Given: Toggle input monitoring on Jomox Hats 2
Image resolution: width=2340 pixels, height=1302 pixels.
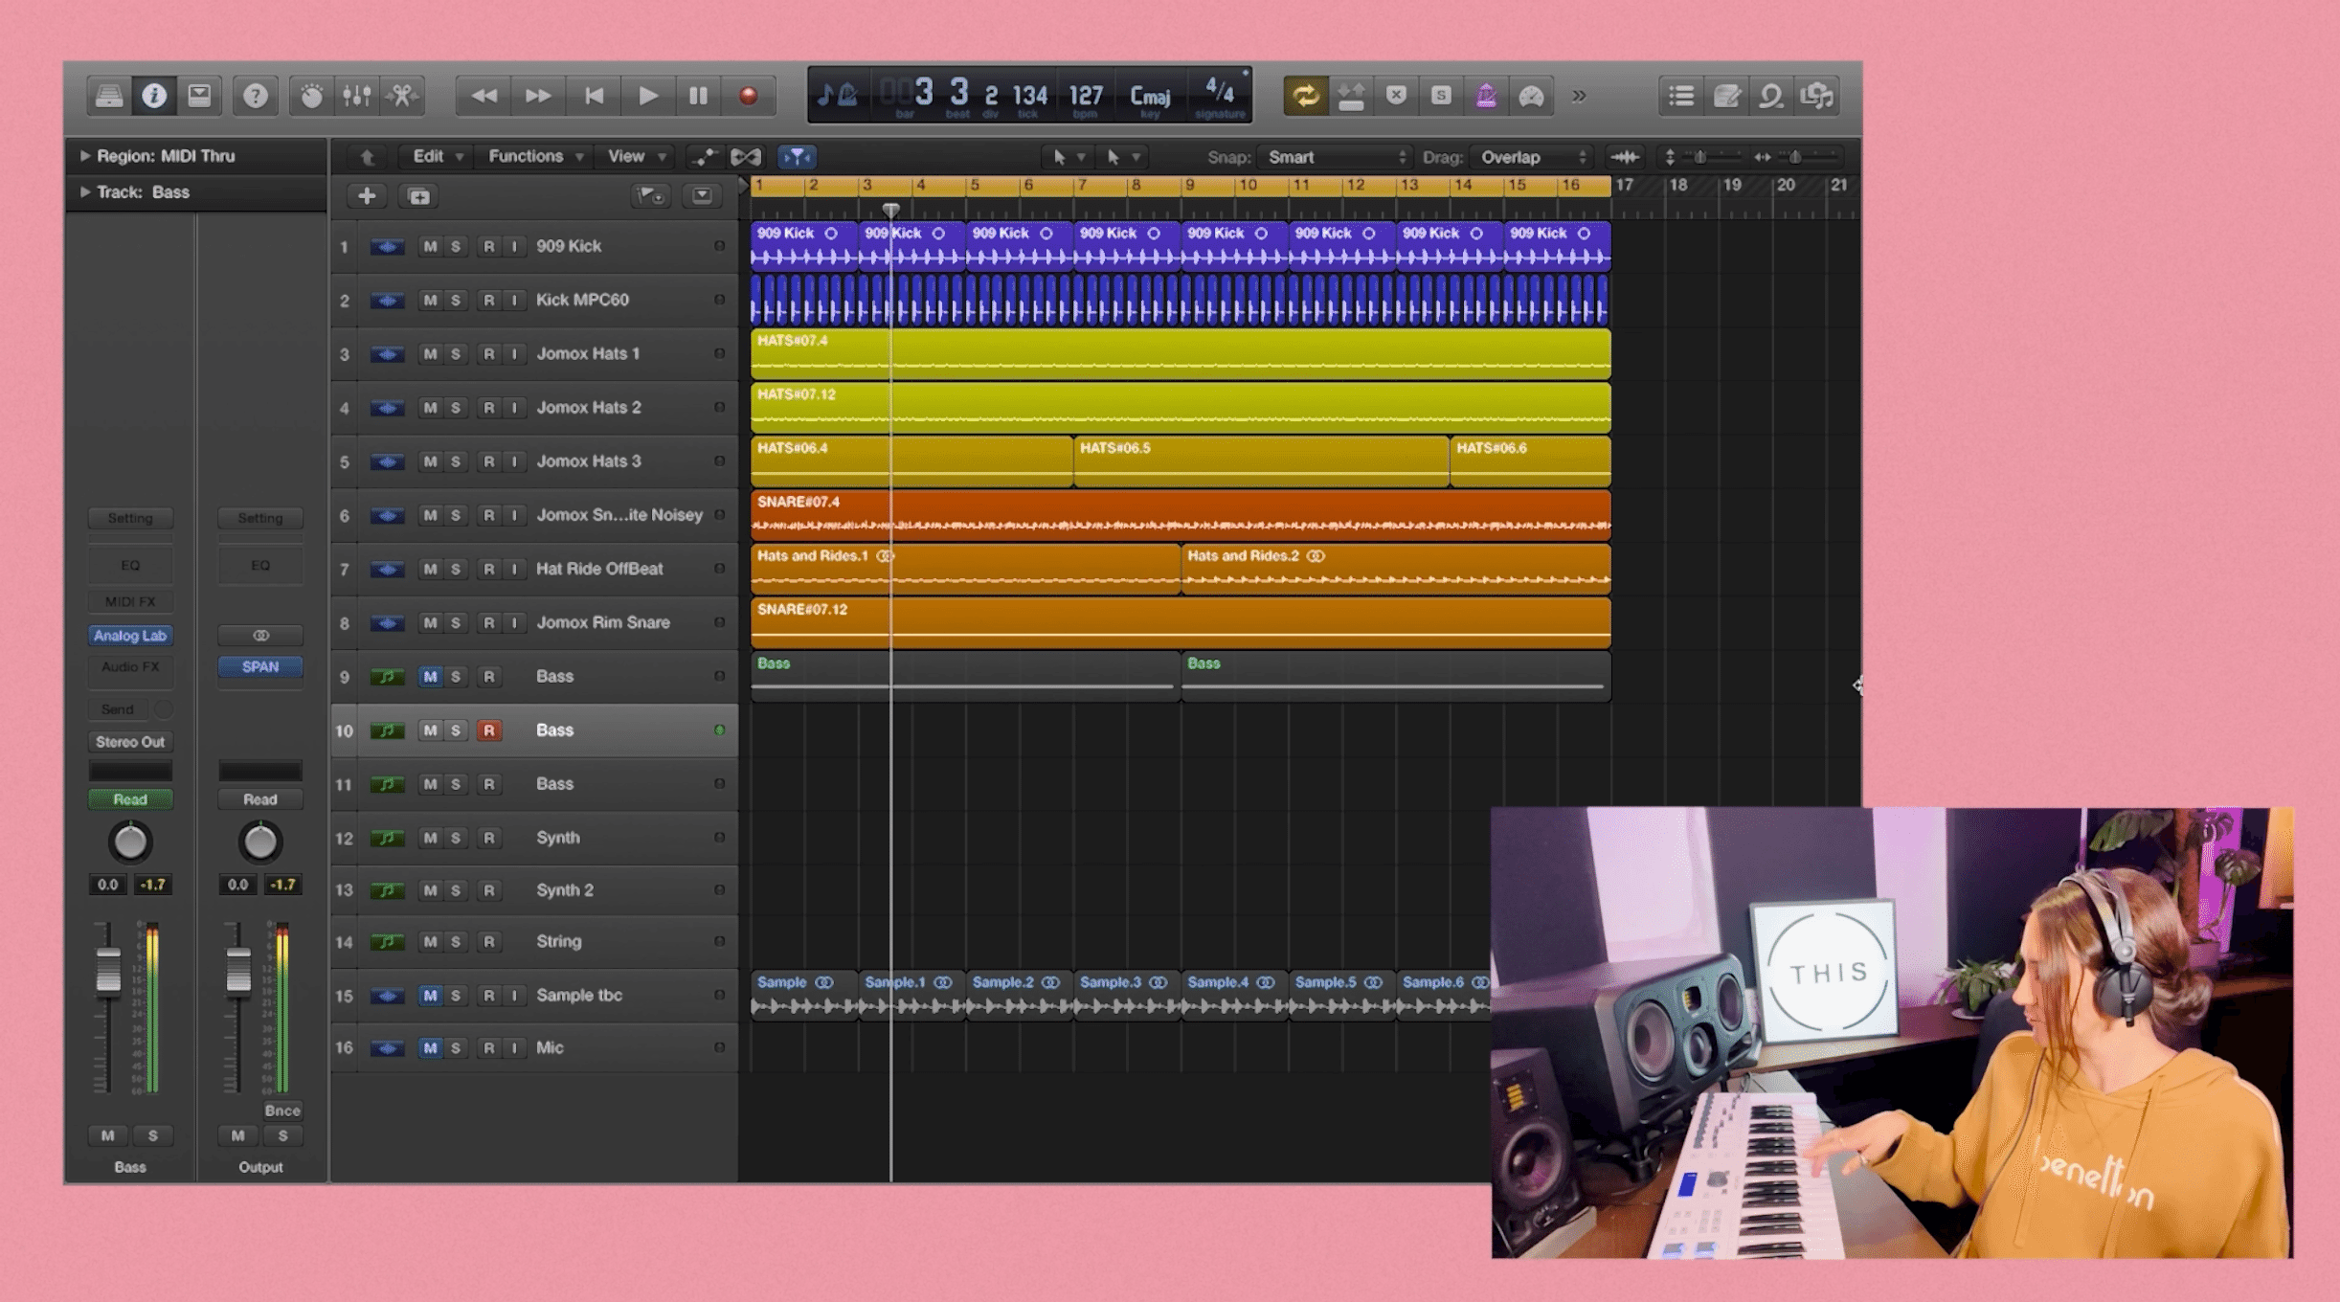Looking at the screenshot, I should (x=514, y=408).
